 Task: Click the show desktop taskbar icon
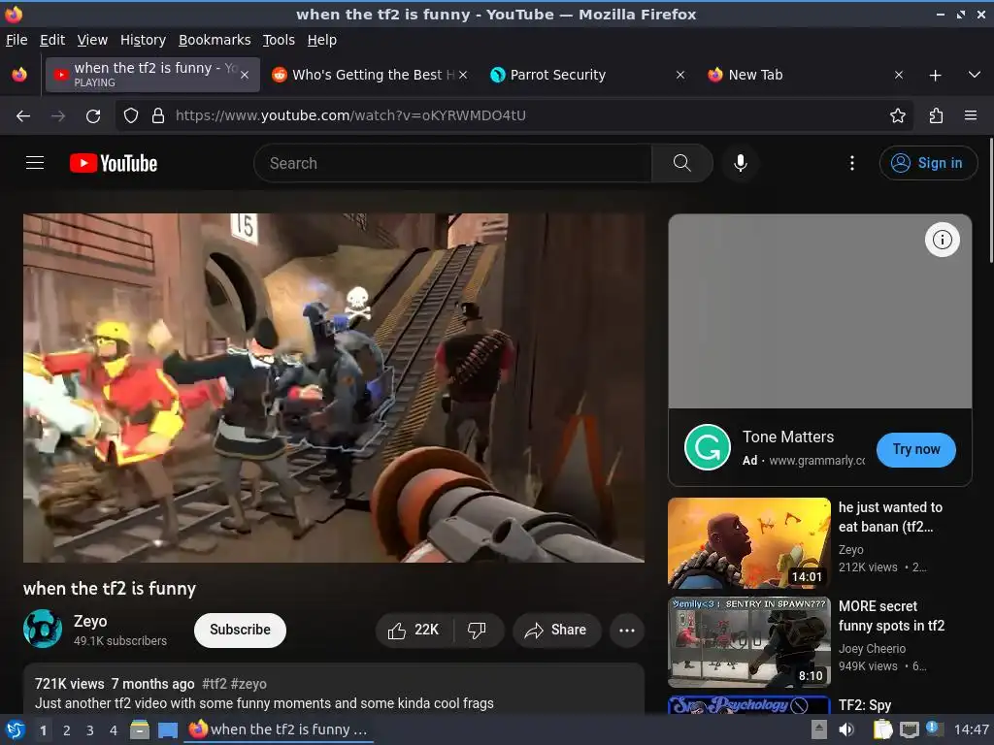tap(168, 729)
